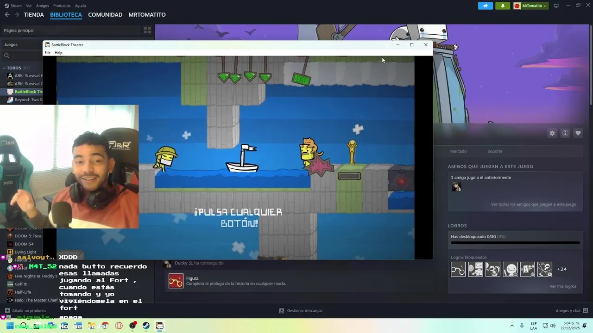Click fourth locked achievement face icon
The width and height of the screenshot is (593, 333).
tap(510, 269)
